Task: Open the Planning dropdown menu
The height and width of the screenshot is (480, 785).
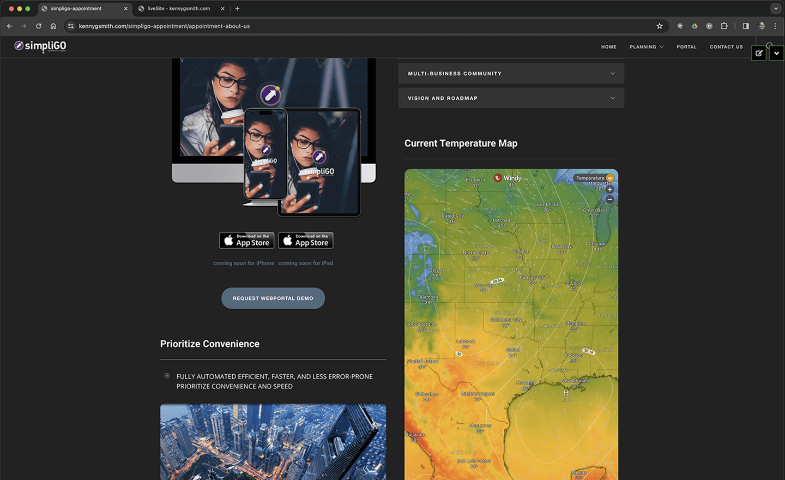Action: click(x=646, y=47)
